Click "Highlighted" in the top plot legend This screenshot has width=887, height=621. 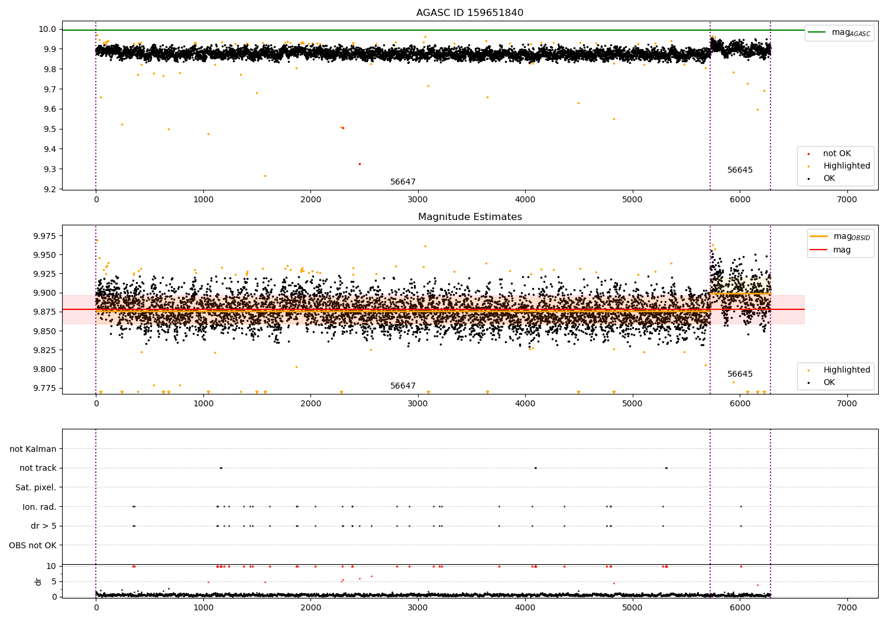[847, 166]
